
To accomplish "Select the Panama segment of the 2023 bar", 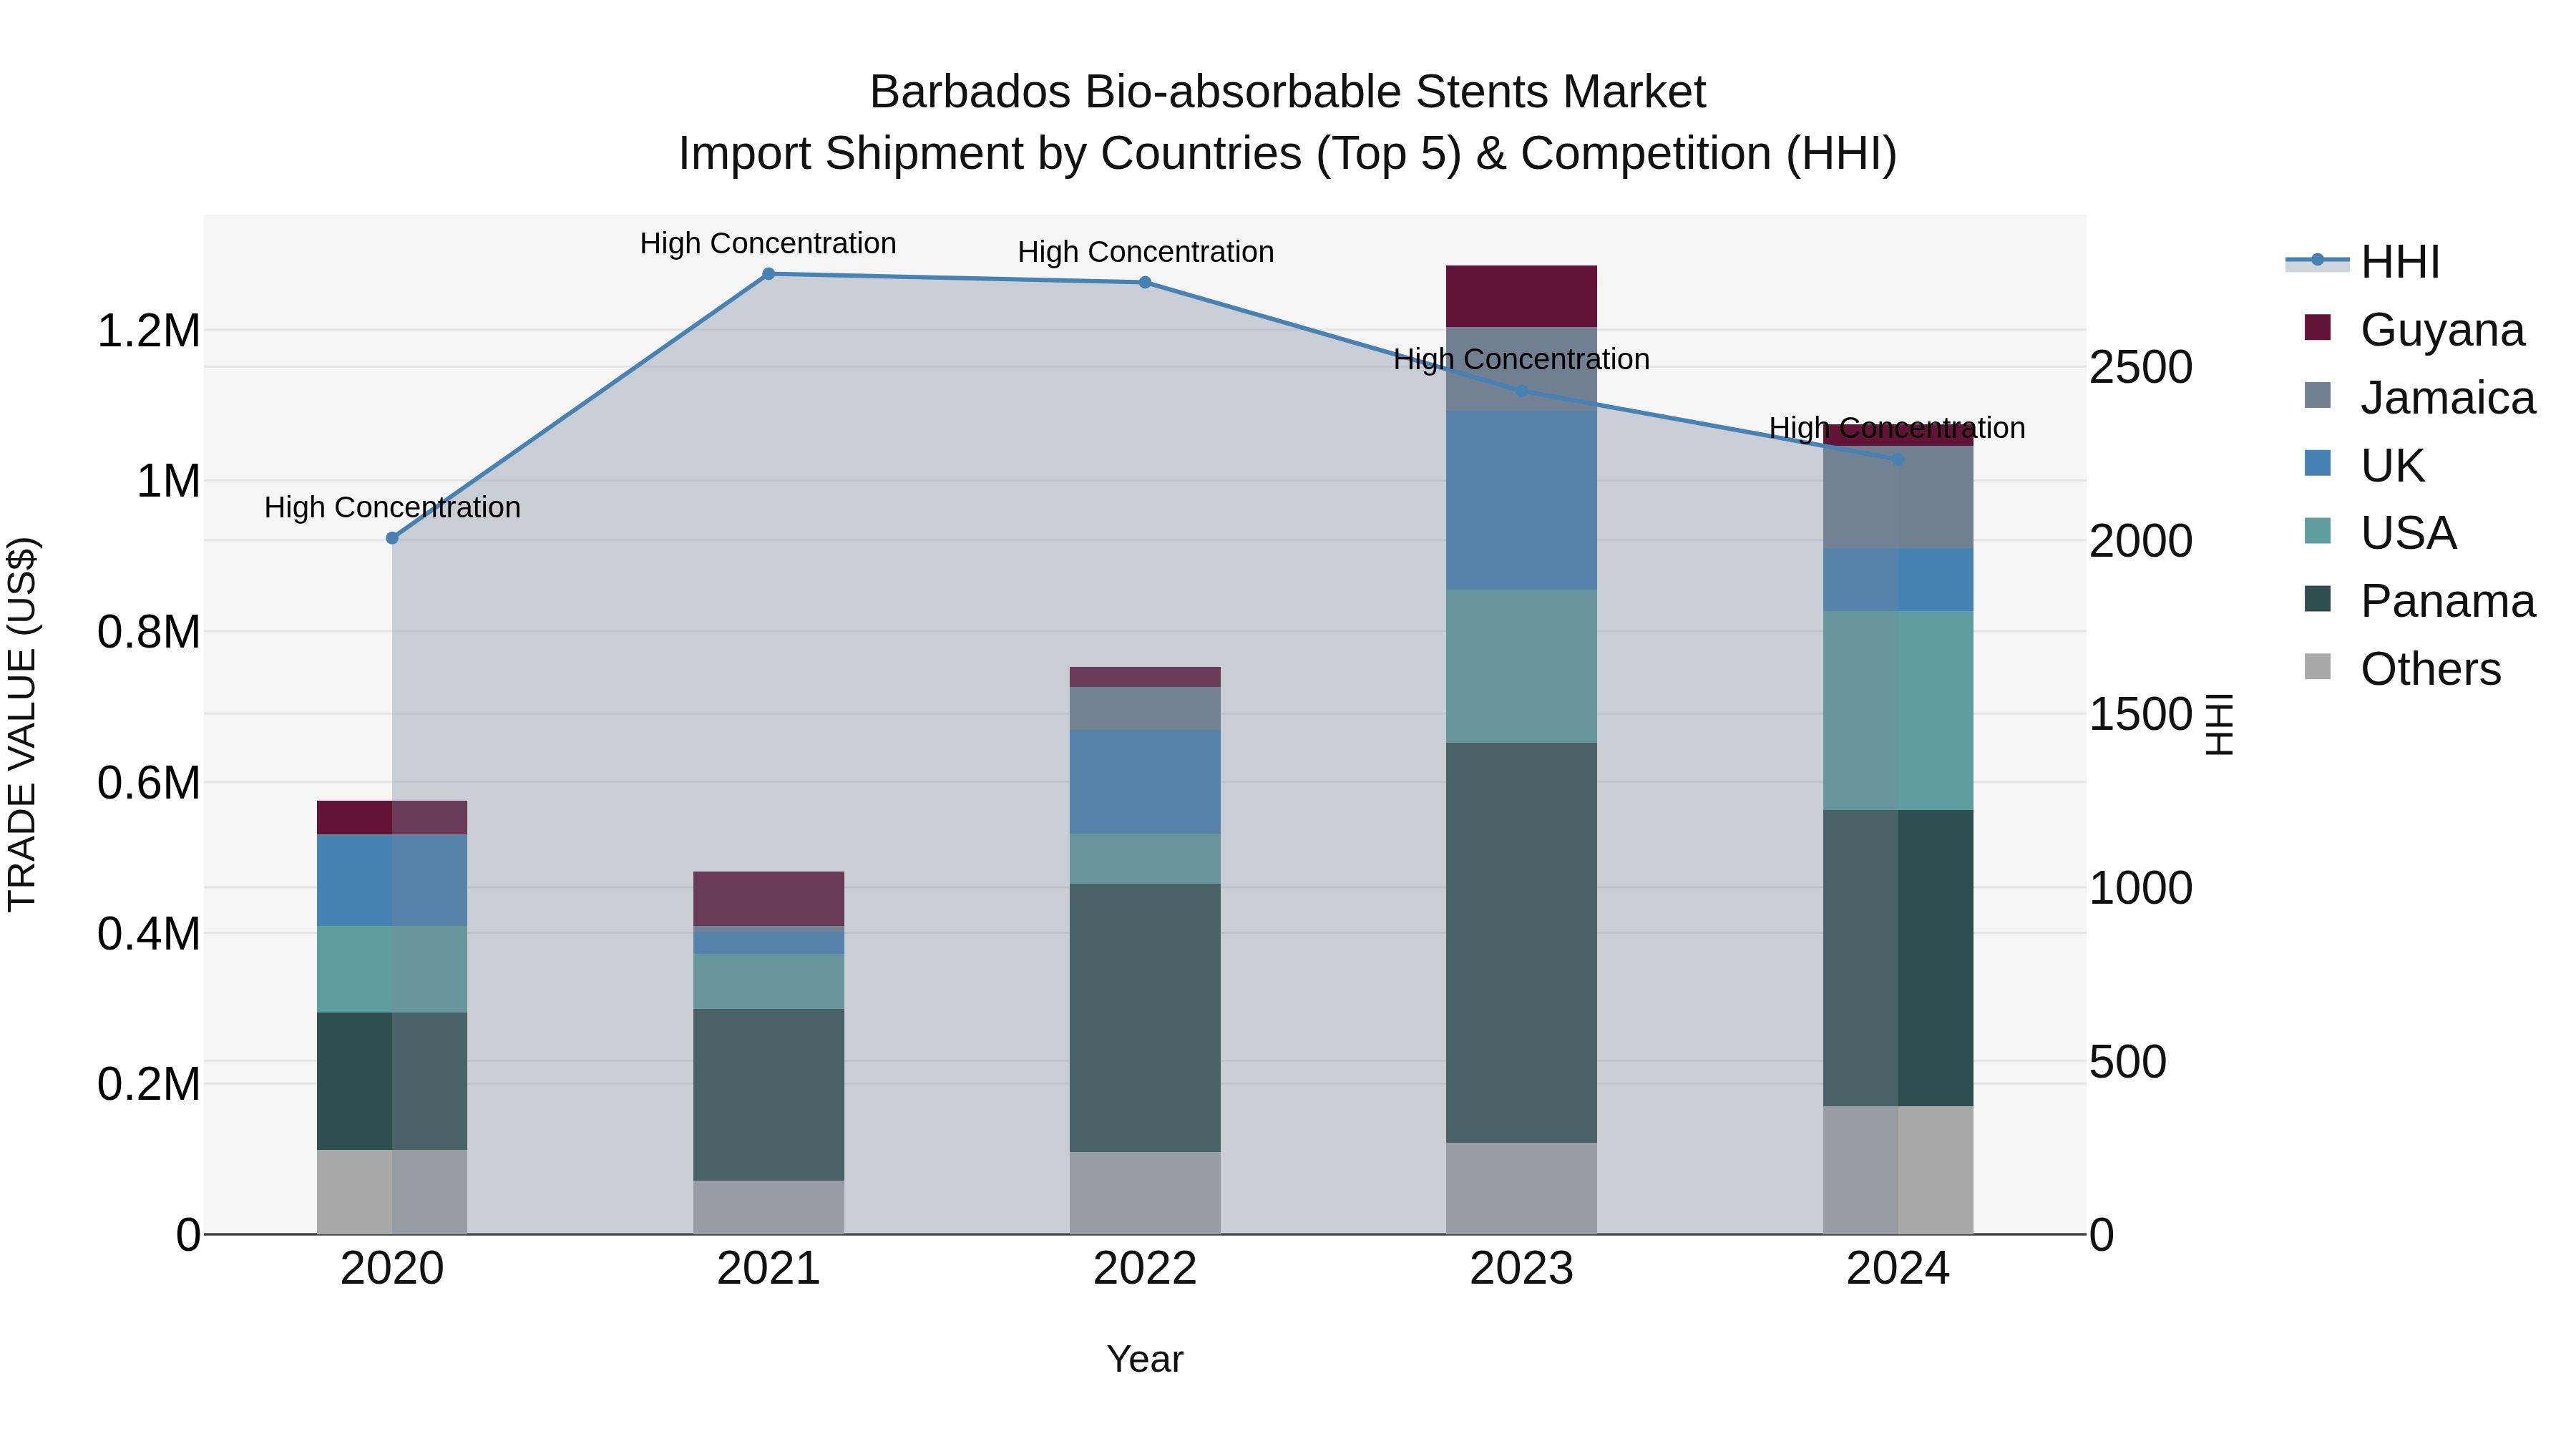I will [1521, 943].
